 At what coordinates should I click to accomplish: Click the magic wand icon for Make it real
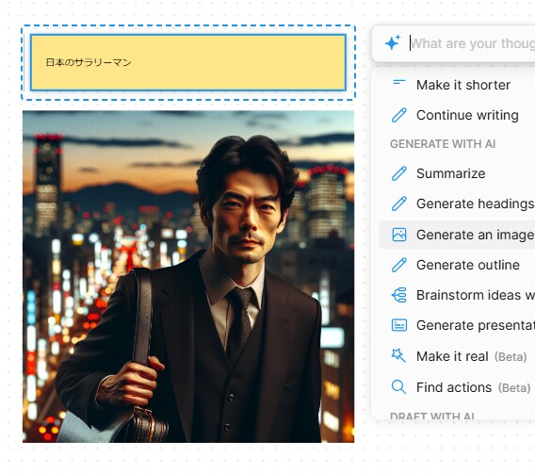click(x=398, y=355)
